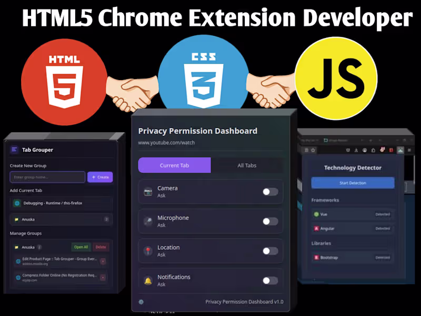Click the Create group button

(x=100, y=177)
